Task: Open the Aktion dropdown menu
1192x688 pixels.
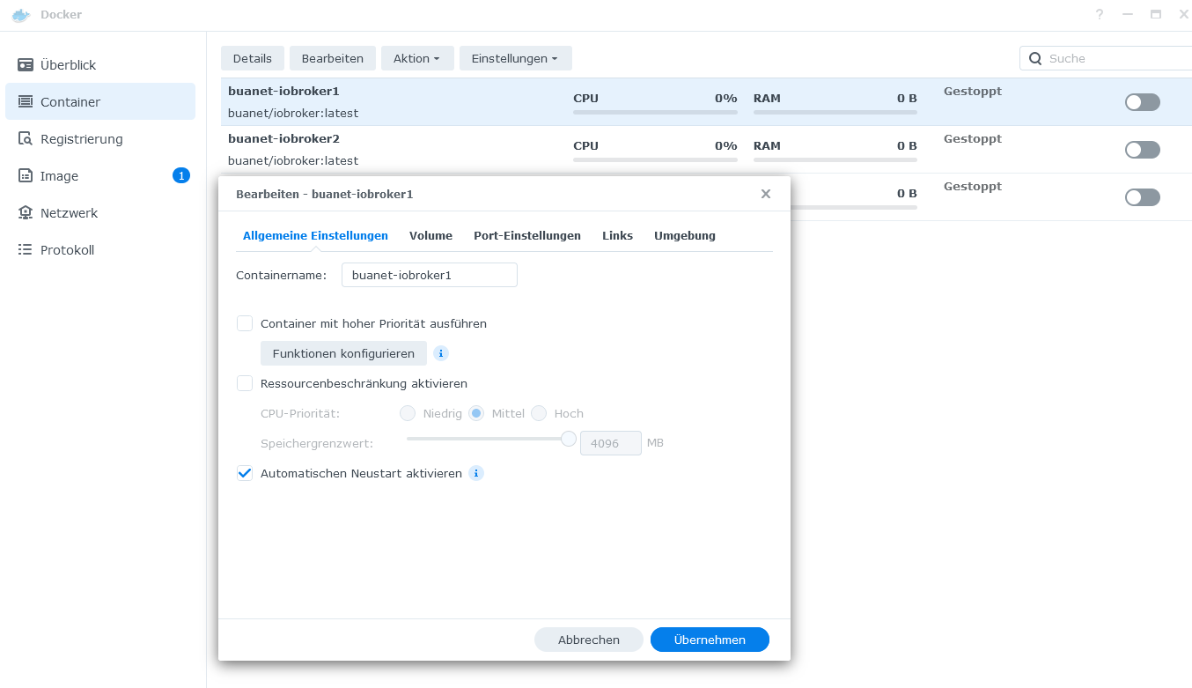Action: [417, 58]
